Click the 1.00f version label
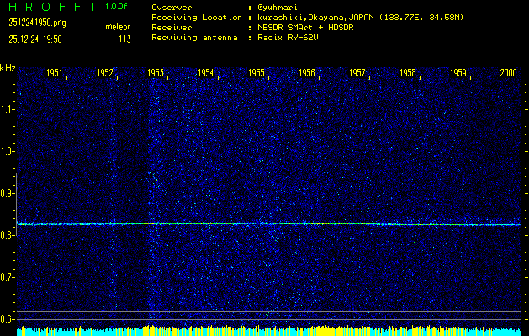 pyautogui.click(x=117, y=6)
